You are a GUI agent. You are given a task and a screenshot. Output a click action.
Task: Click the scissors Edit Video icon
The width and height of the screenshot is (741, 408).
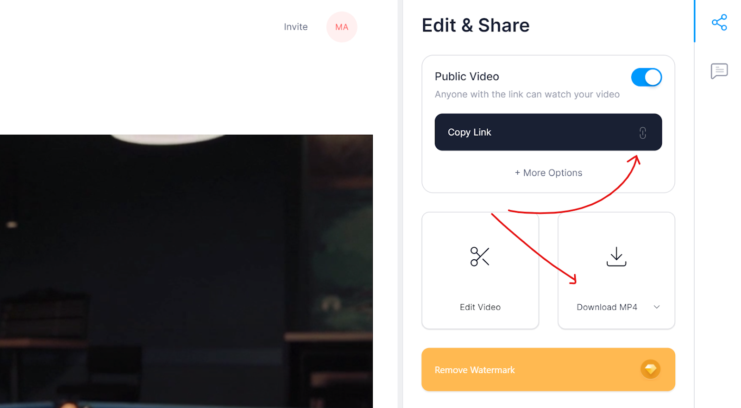click(x=480, y=257)
